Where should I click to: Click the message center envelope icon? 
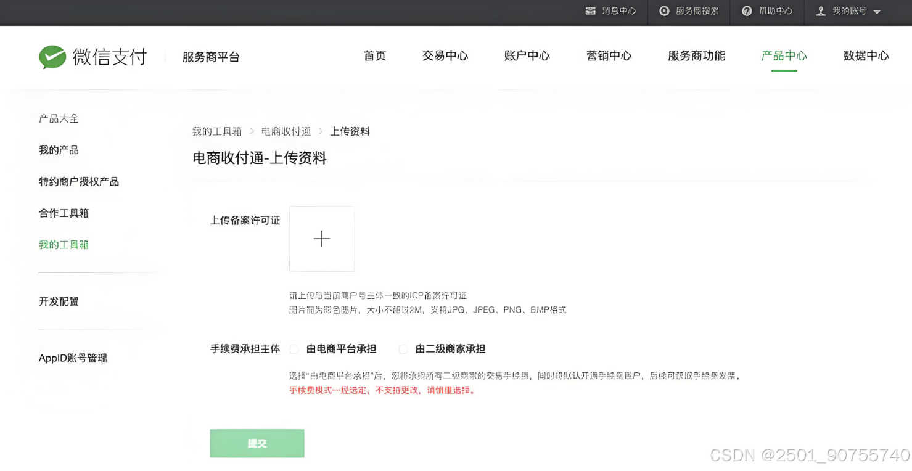point(591,11)
